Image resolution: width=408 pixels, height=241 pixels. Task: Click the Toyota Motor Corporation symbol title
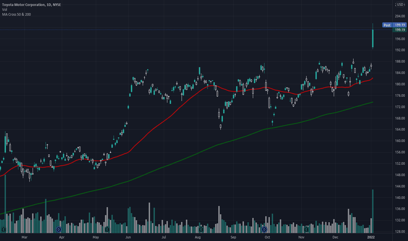pos(32,5)
